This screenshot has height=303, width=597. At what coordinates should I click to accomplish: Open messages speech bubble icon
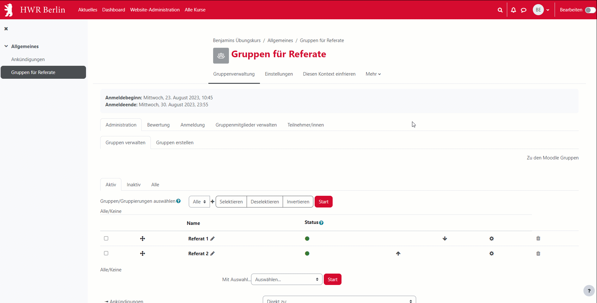click(524, 10)
